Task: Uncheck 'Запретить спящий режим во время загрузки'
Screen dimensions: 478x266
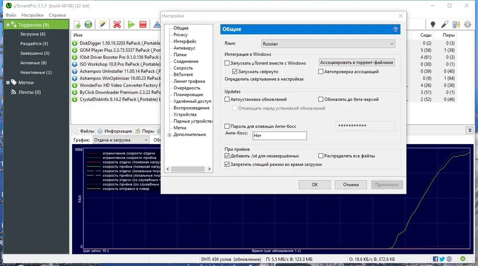Action: point(227,164)
